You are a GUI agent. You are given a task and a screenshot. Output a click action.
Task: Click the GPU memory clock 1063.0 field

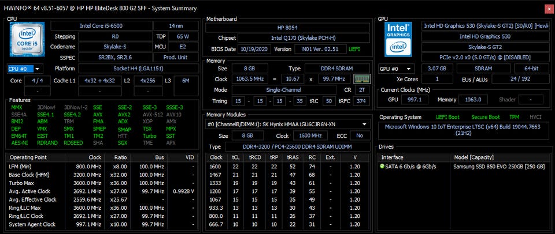(473, 100)
